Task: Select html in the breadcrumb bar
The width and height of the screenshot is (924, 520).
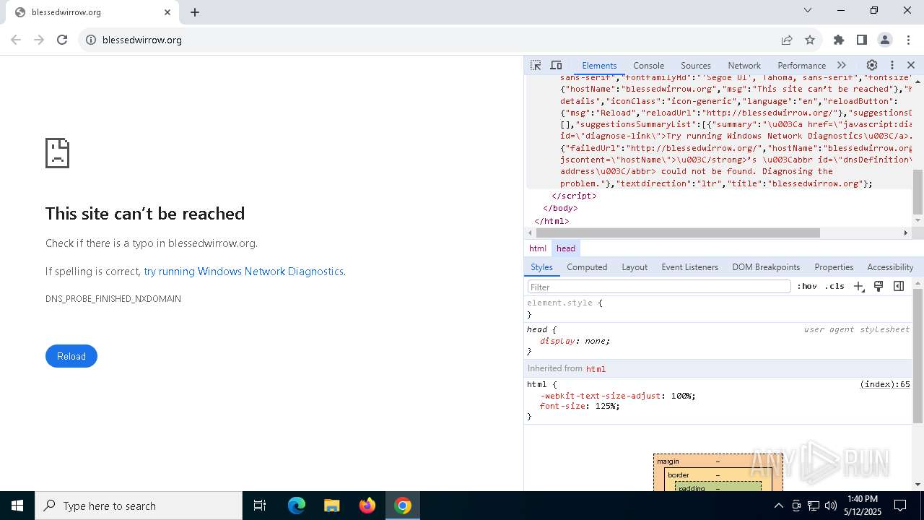Action: (538, 248)
